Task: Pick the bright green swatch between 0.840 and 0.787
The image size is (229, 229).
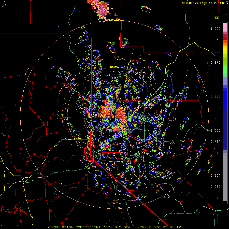Action: click(225, 69)
